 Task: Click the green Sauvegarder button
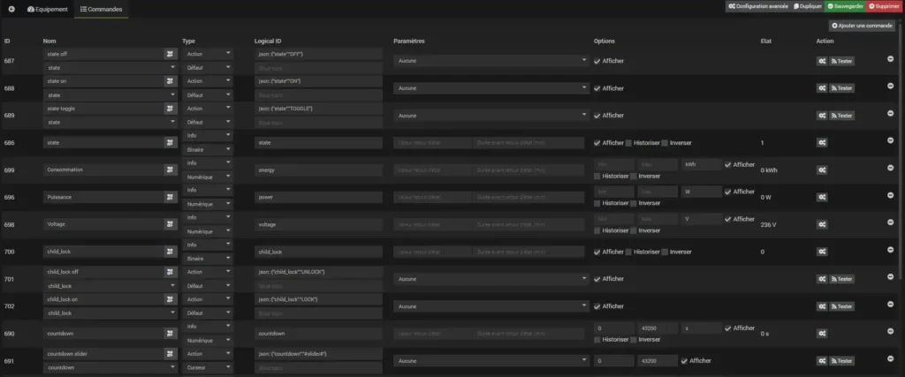pos(845,6)
